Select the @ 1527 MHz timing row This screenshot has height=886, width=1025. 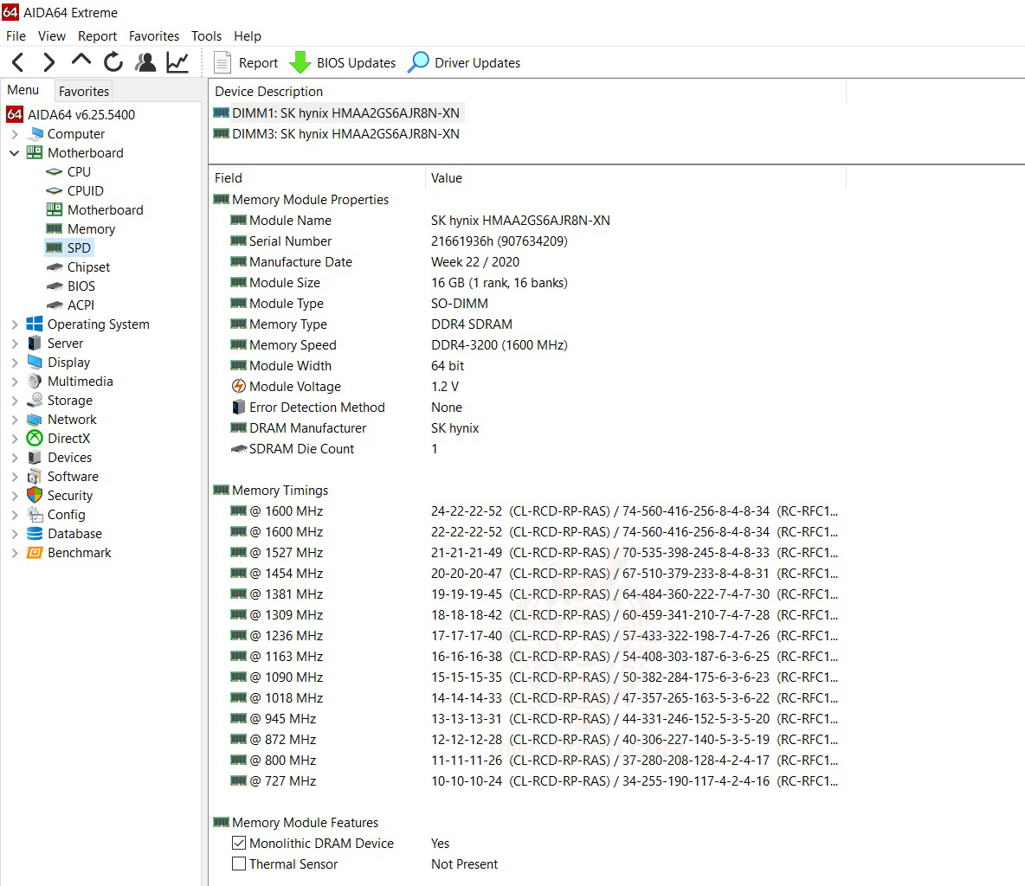[528, 552]
